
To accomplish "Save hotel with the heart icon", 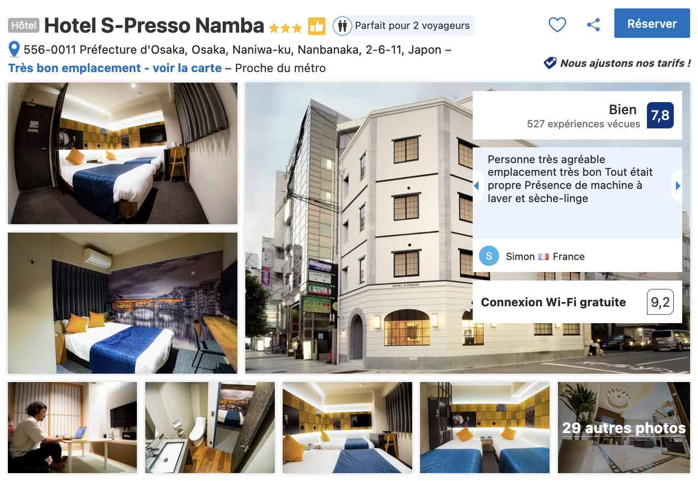I will (x=557, y=24).
